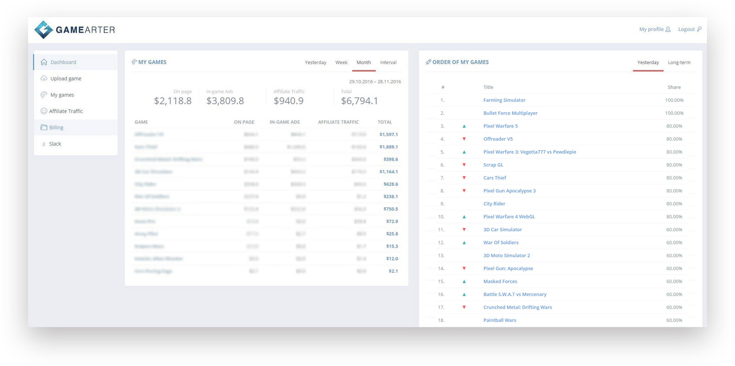Click the Dashboard home icon
The image size is (735, 366).
(x=44, y=62)
